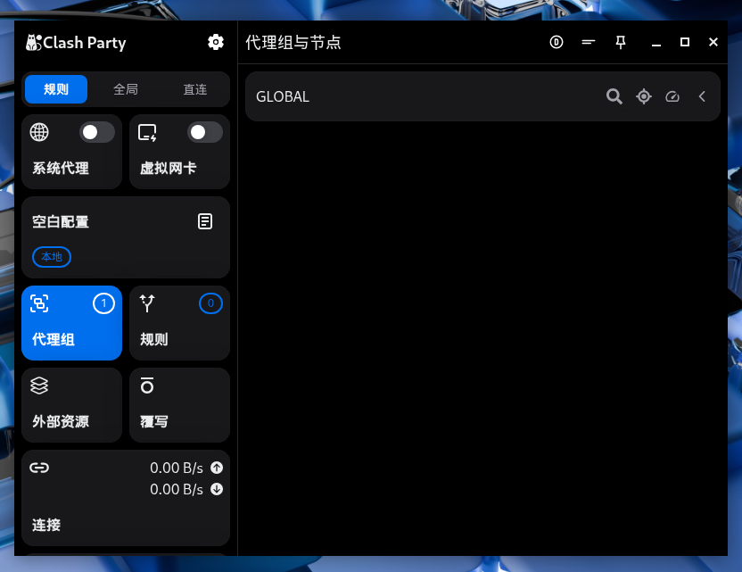Open the 连接 connections card
Screen dimensions: 742x572
pyautogui.click(x=126, y=498)
